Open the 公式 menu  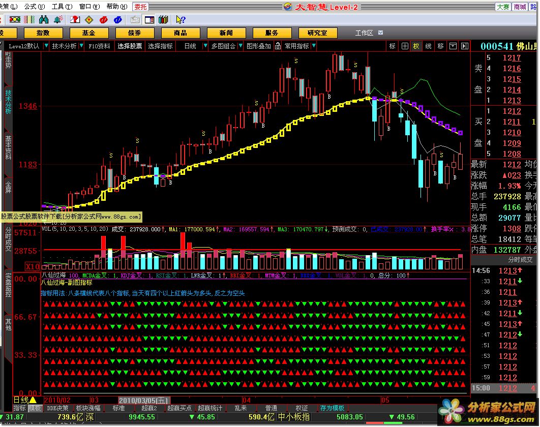(x=35, y=7)
